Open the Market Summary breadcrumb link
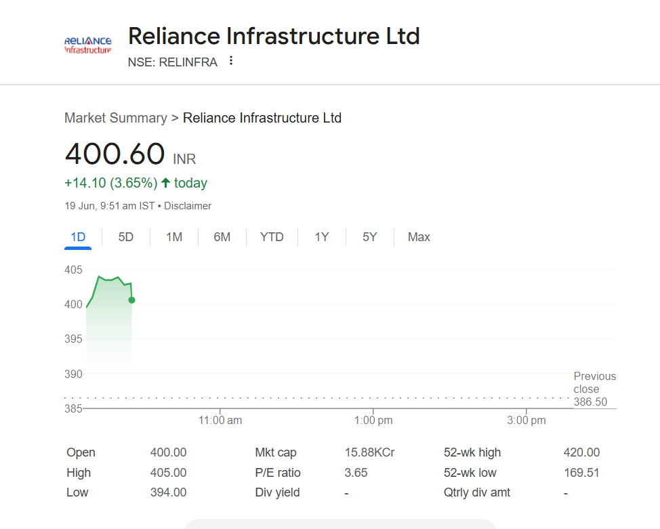Image resolution: width=660 pixels, height=529 pixels. pyautogui.click(x=115, y=118)
